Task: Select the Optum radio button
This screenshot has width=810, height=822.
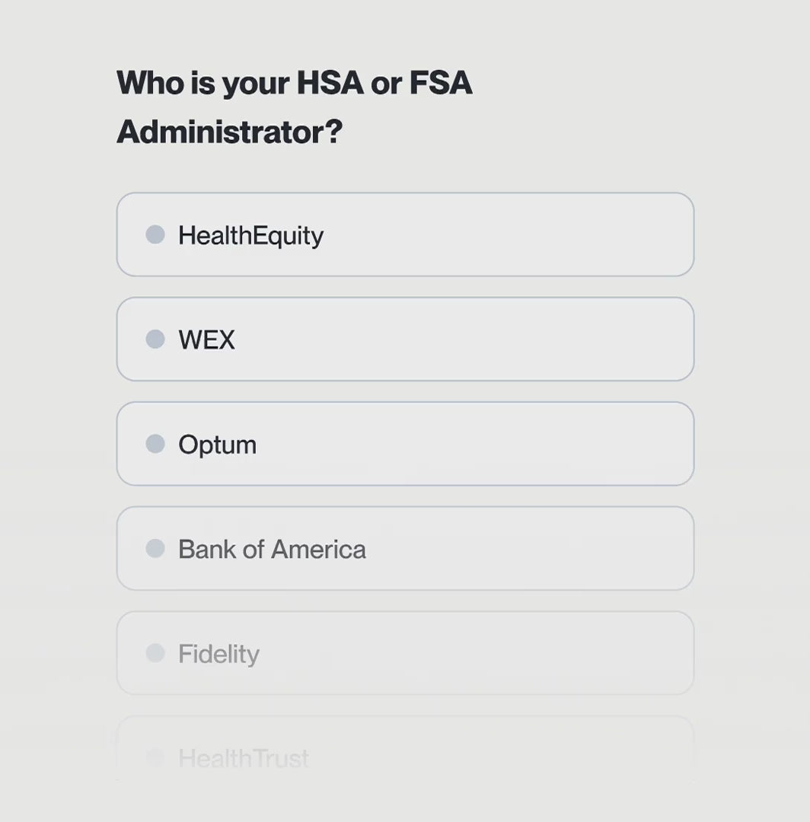Action: (x=155, y=444)
